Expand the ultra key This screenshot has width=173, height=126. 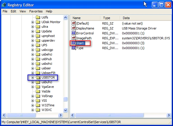pos(33,27)
